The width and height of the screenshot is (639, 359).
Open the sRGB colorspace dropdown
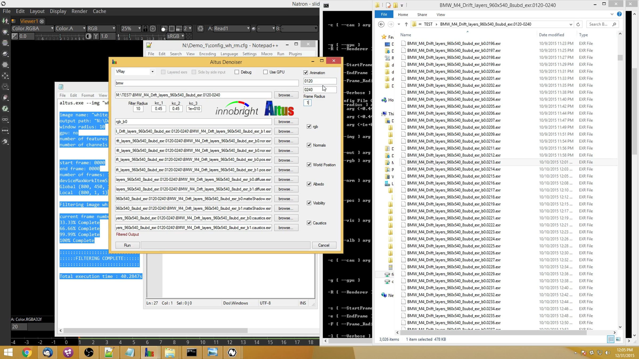175,36
